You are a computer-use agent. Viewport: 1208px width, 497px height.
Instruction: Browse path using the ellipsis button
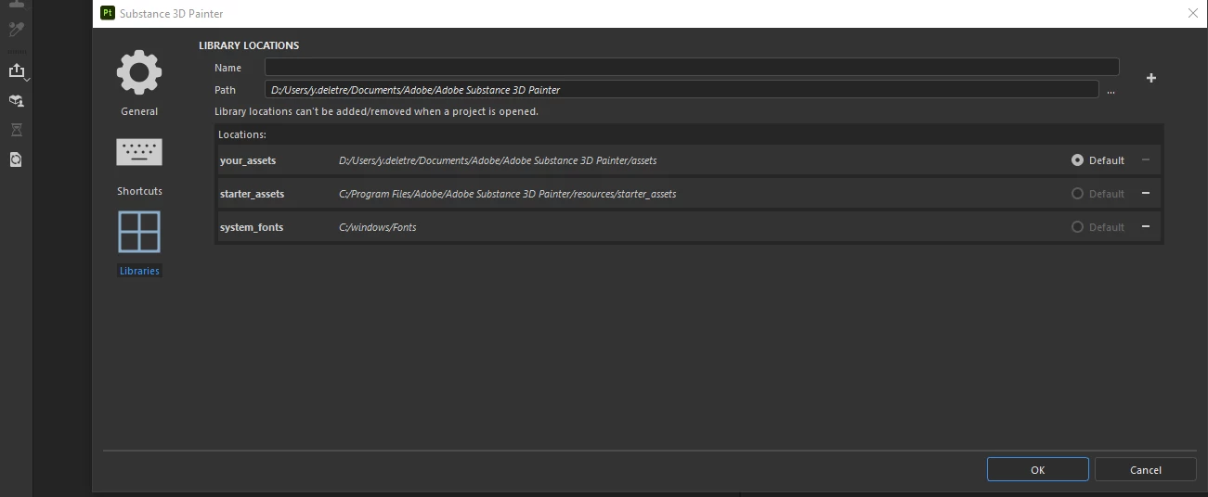pyautogui.click(x=1111, y=91)
